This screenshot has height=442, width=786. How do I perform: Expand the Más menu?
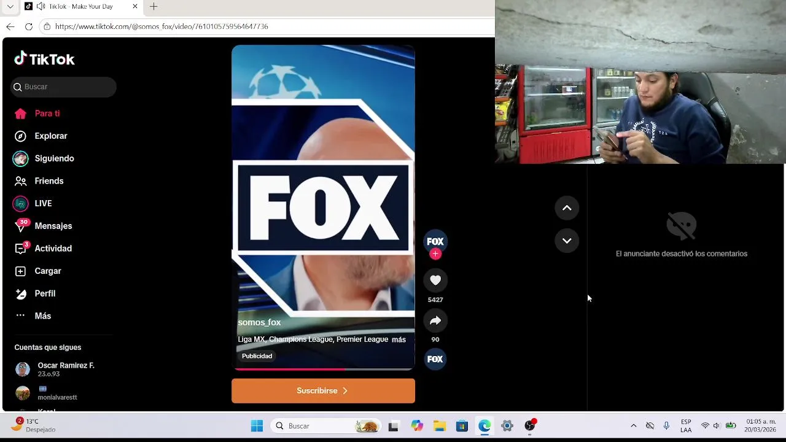[x=42, y=316]
